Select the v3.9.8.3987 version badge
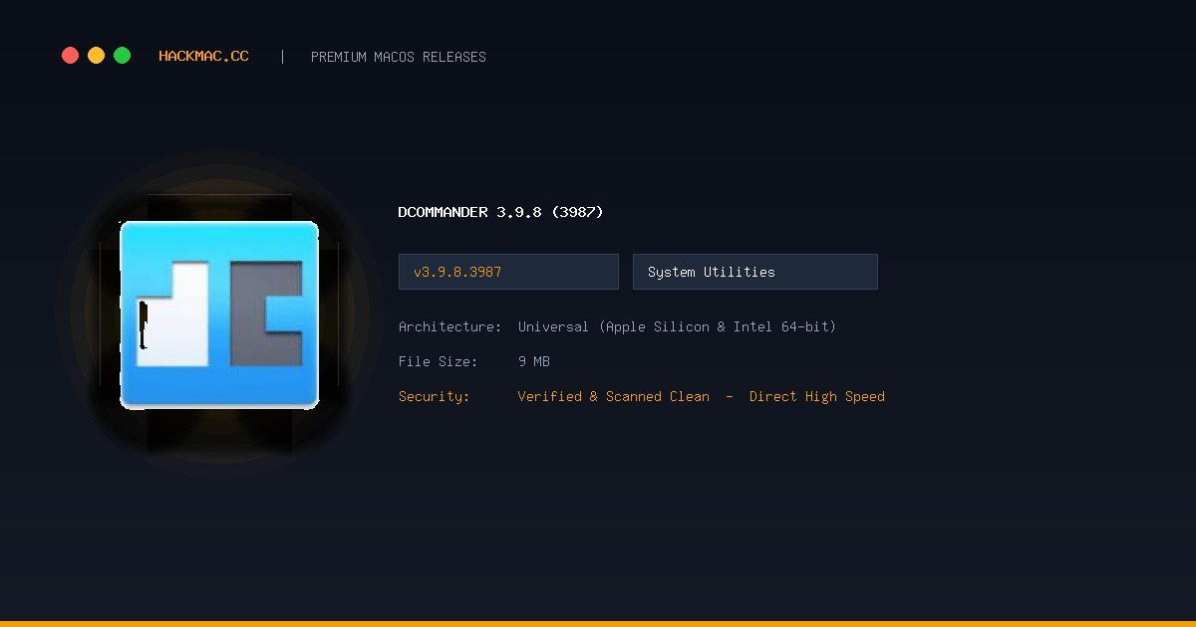The height and width of the screenshot is (627, 1196). [x=508, y=272]
